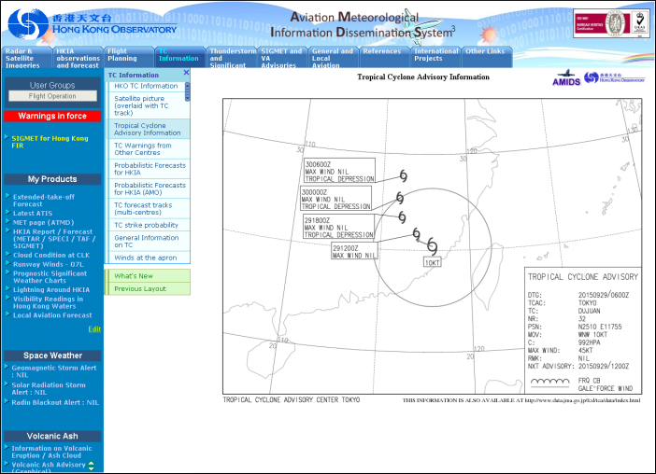The height and width of the screenshot is (474, 656).
Task: Open Extended-take-off Forecast link
Action: [44, 201]
